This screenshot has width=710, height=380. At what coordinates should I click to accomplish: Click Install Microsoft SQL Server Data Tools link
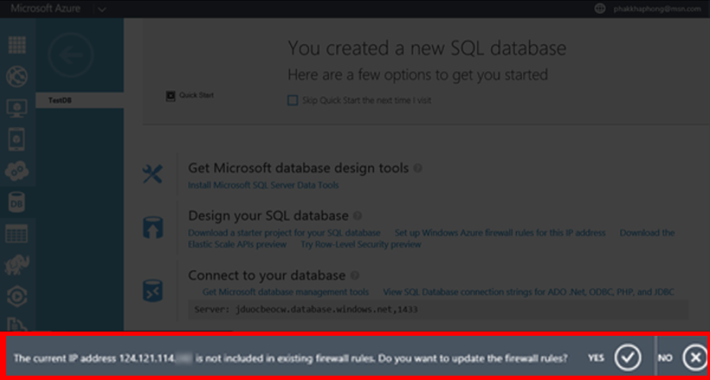point(263,185)
